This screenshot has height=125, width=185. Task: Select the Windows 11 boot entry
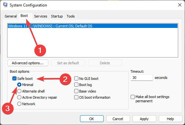[x=93, y=26]
